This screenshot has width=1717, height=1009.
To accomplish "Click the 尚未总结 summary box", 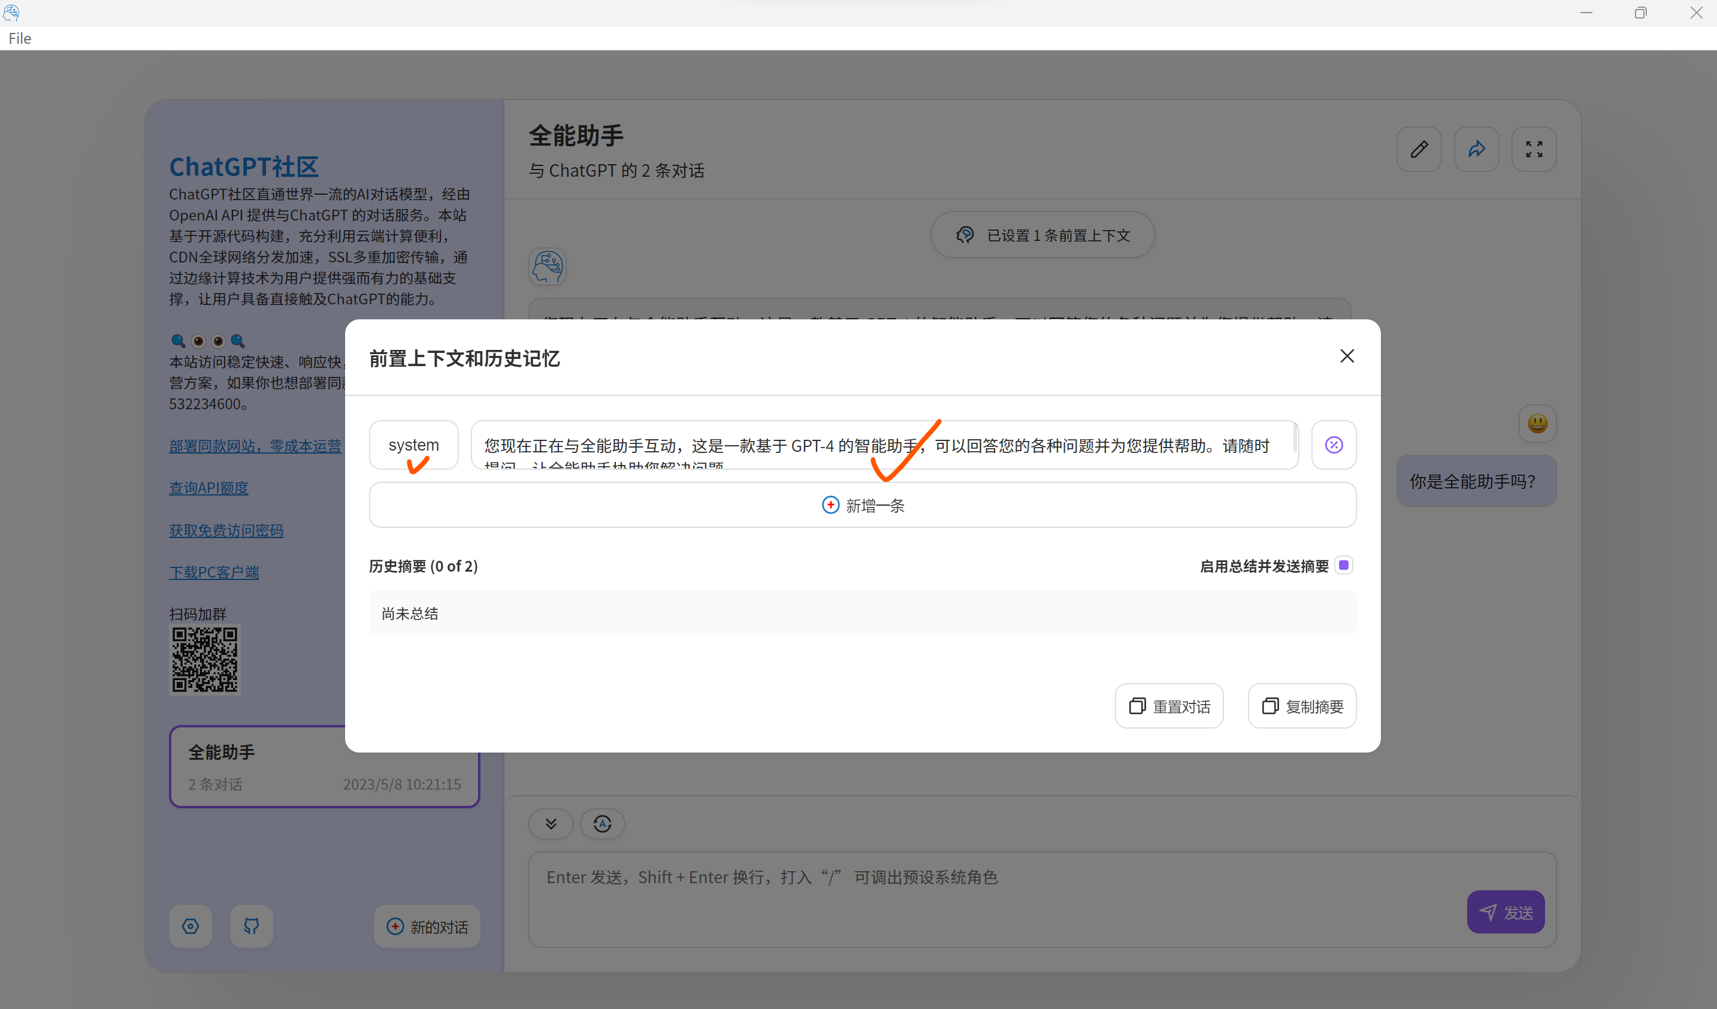I will point(863,613).
